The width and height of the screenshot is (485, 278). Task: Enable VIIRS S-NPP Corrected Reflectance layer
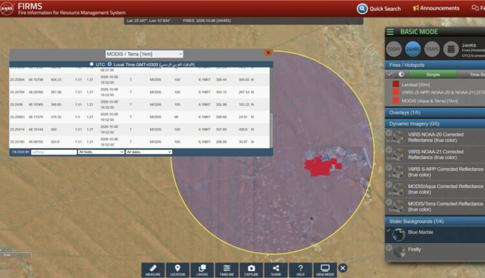(389, 167)
